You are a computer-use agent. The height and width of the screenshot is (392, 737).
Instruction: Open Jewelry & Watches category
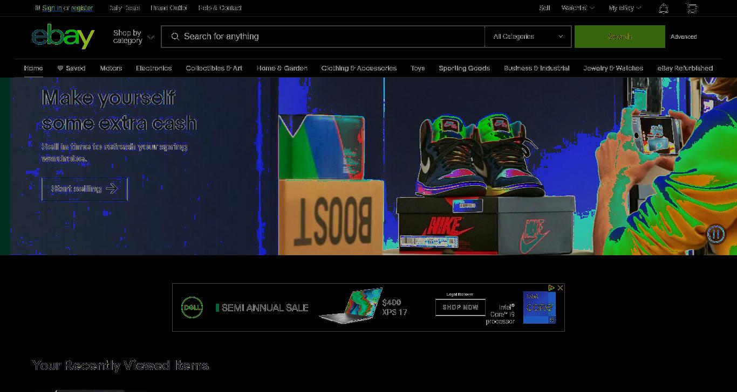point(613,68)
